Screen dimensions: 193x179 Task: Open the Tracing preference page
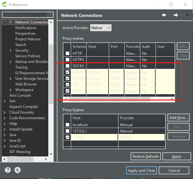21,67
